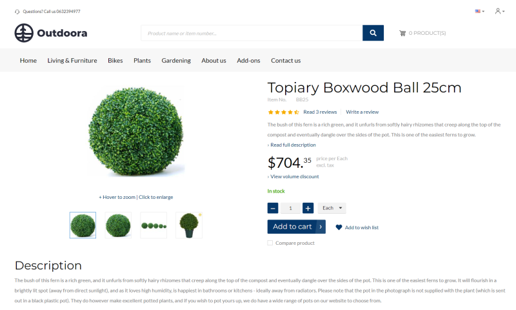Viewport: 516px width, 310px height.
Task: Decrease quantity with the minus button
Action: tap(273, 208)
